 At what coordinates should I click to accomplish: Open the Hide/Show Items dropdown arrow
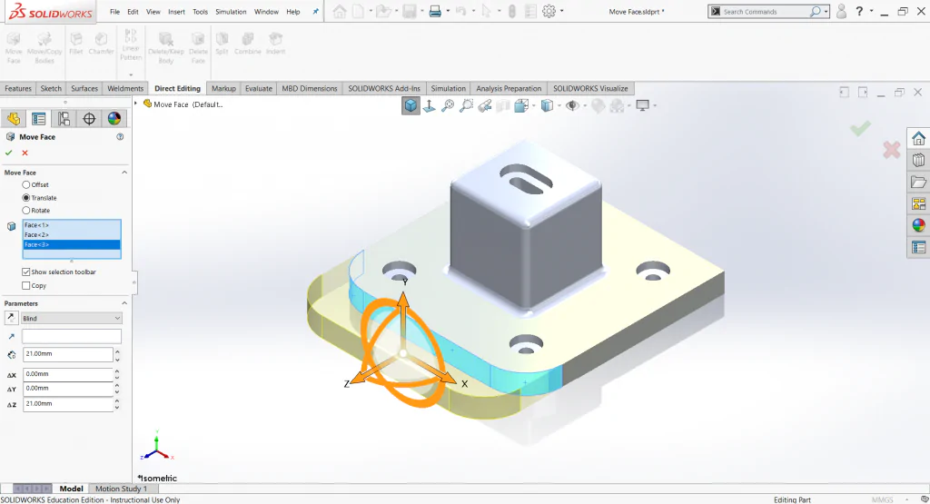coord(585,105)
